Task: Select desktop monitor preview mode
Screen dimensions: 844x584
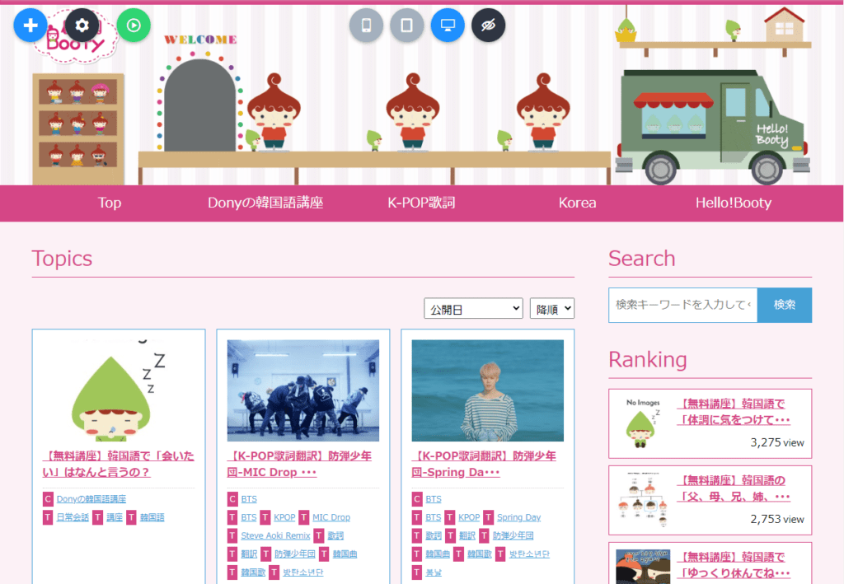Action: [x=448, y=25]
